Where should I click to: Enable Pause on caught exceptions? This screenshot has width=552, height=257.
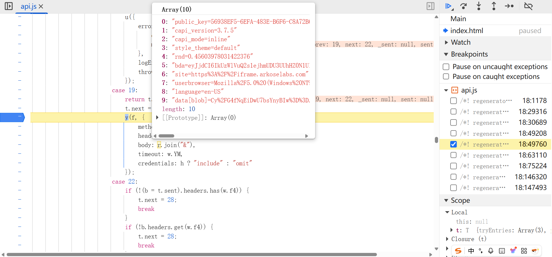pos(446,77)
